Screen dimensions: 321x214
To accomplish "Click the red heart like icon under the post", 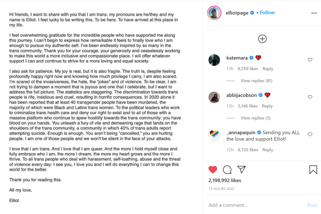I will tap(213, 170).
